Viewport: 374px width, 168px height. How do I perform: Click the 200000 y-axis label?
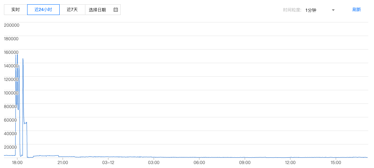pos(11,25)
